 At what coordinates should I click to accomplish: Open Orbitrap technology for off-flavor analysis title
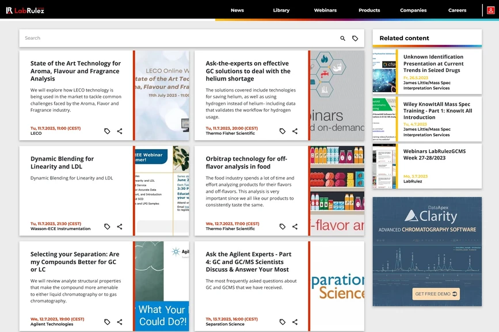pos(246,162)
